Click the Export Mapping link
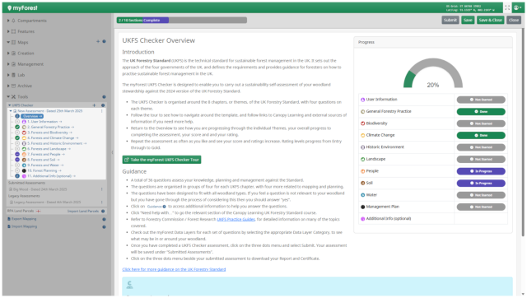Screen dimensions: 527x298 coord(24,219)
